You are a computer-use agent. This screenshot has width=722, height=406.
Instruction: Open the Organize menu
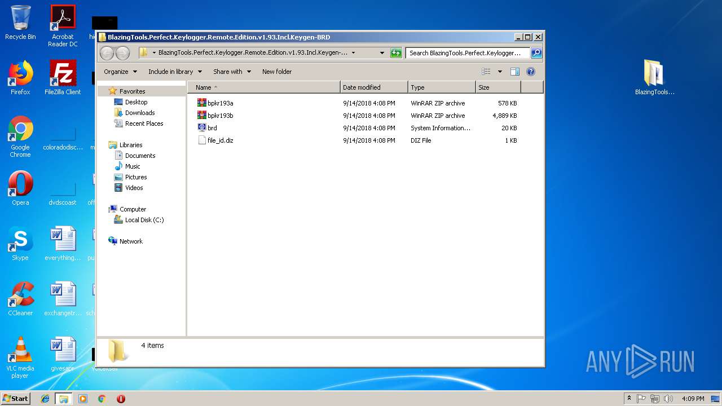click(120, 72)
